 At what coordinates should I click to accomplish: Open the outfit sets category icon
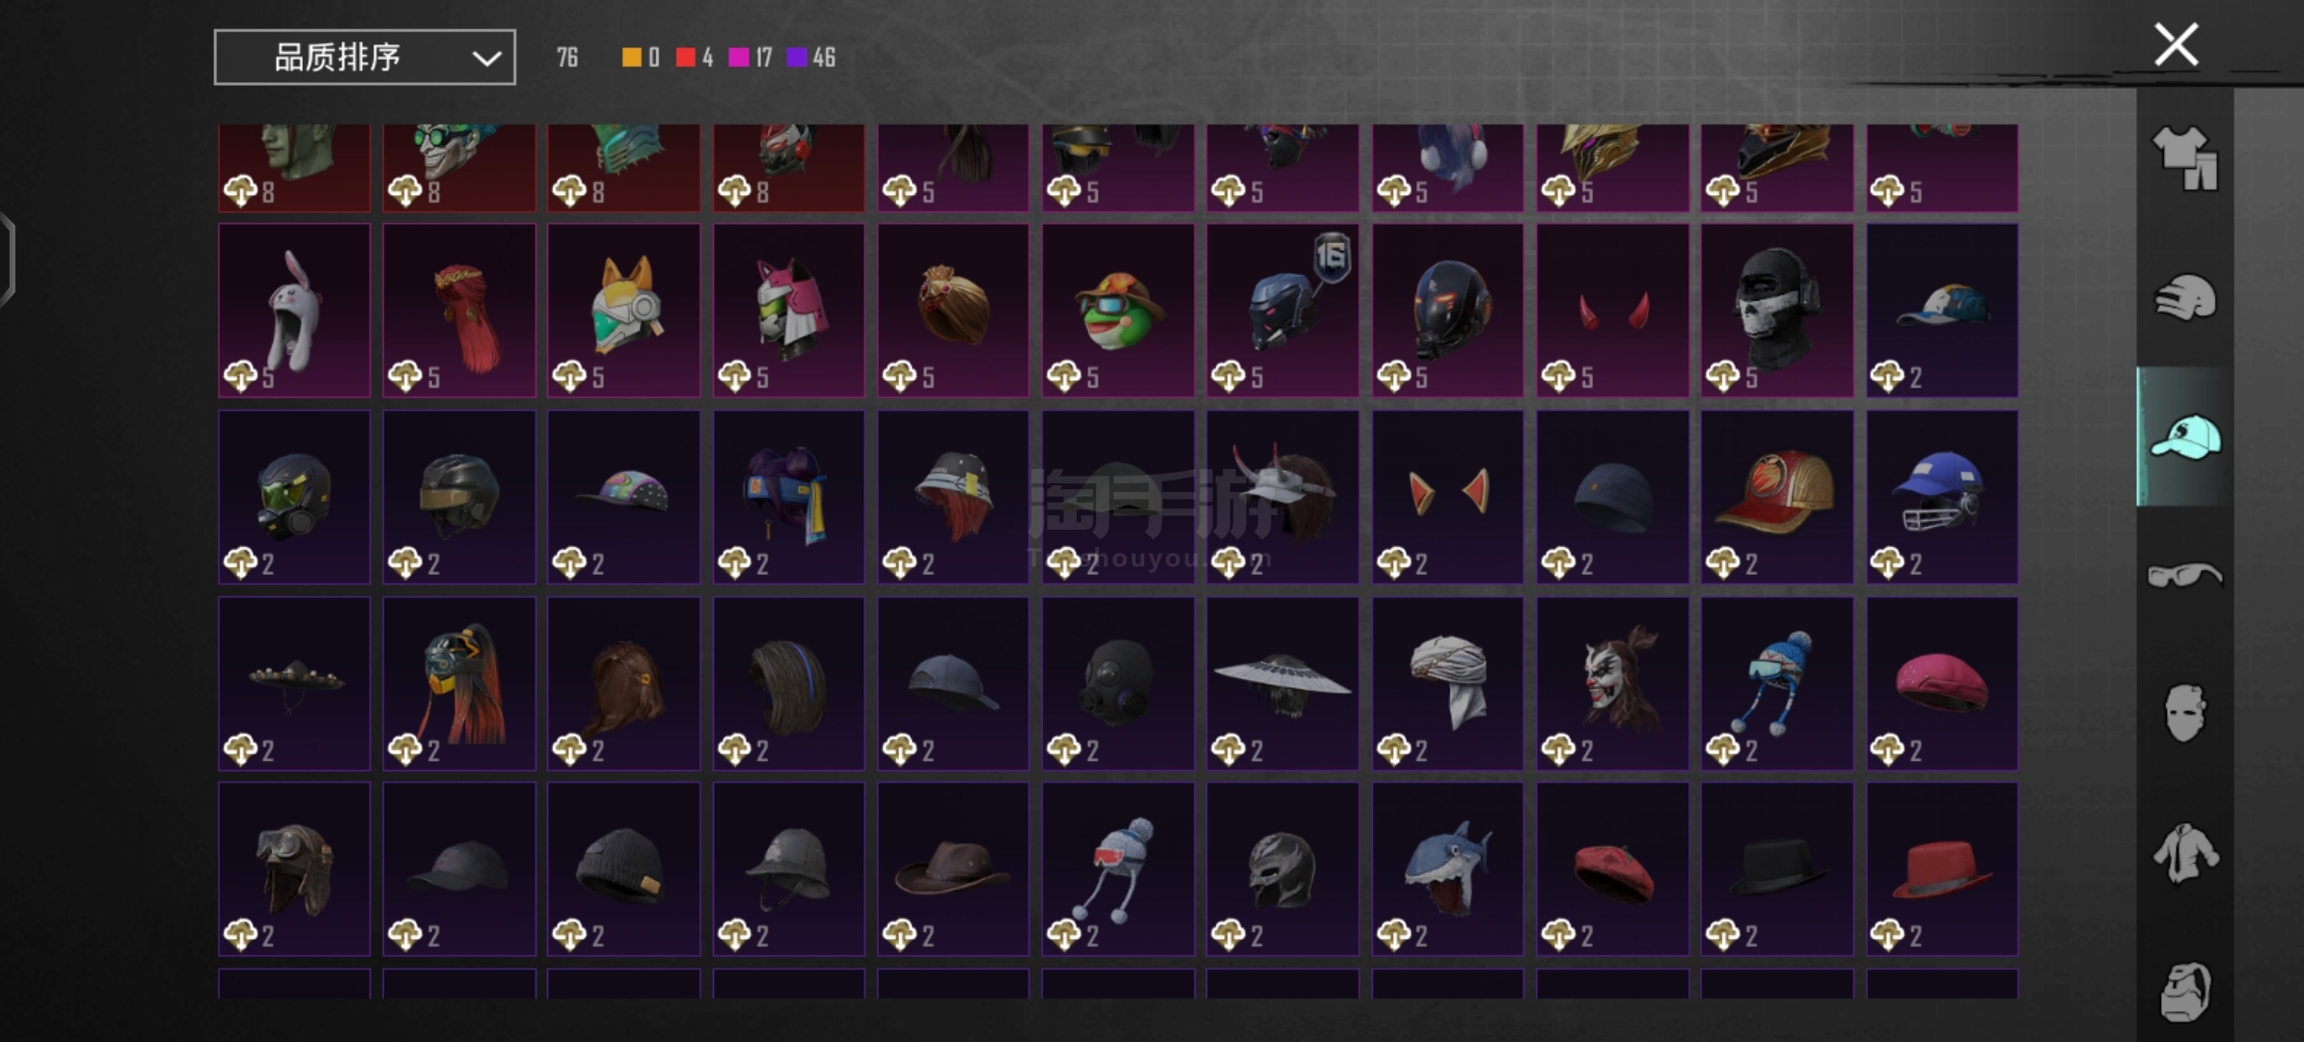point(2184,158)
